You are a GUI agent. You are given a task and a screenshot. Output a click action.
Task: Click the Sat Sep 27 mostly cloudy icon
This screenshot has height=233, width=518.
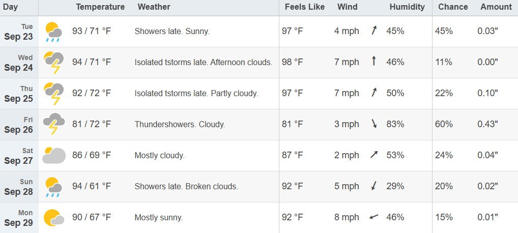click(53, 155)
